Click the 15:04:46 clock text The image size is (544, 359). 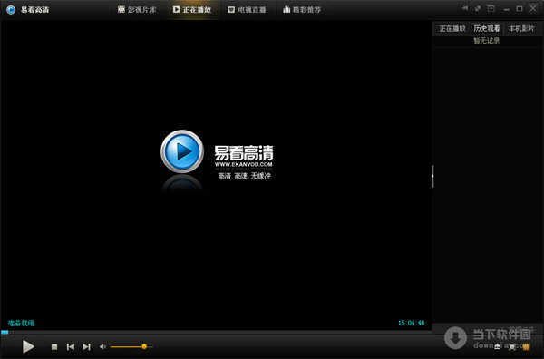click(411, 323)
